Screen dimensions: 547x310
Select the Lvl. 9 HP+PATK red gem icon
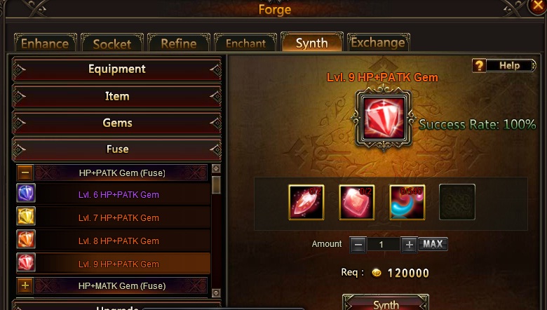point(26,262)
